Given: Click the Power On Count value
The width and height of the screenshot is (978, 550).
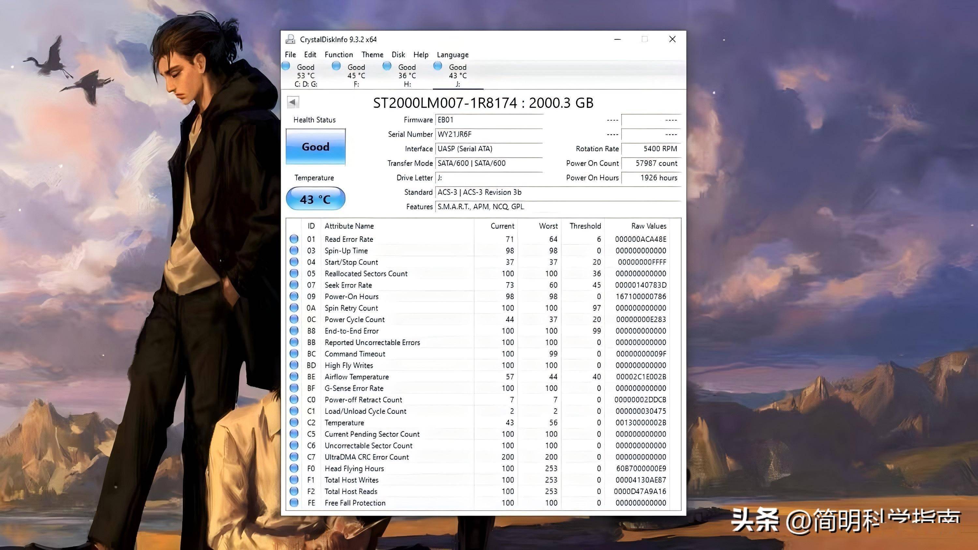Looking at the screenshot, I should pos(651,163).
